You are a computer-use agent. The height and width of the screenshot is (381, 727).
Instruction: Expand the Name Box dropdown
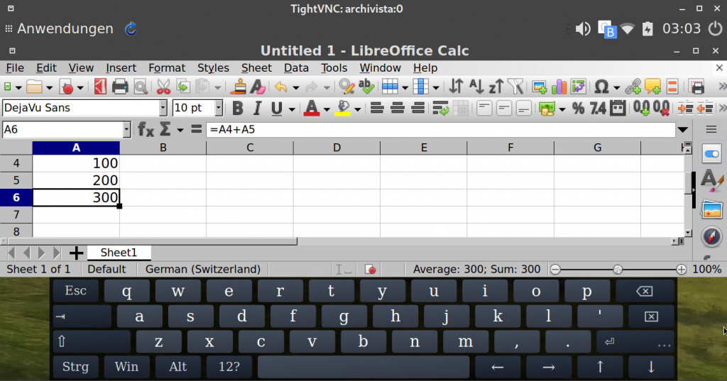pyautogui.click(x=126, y=129)
